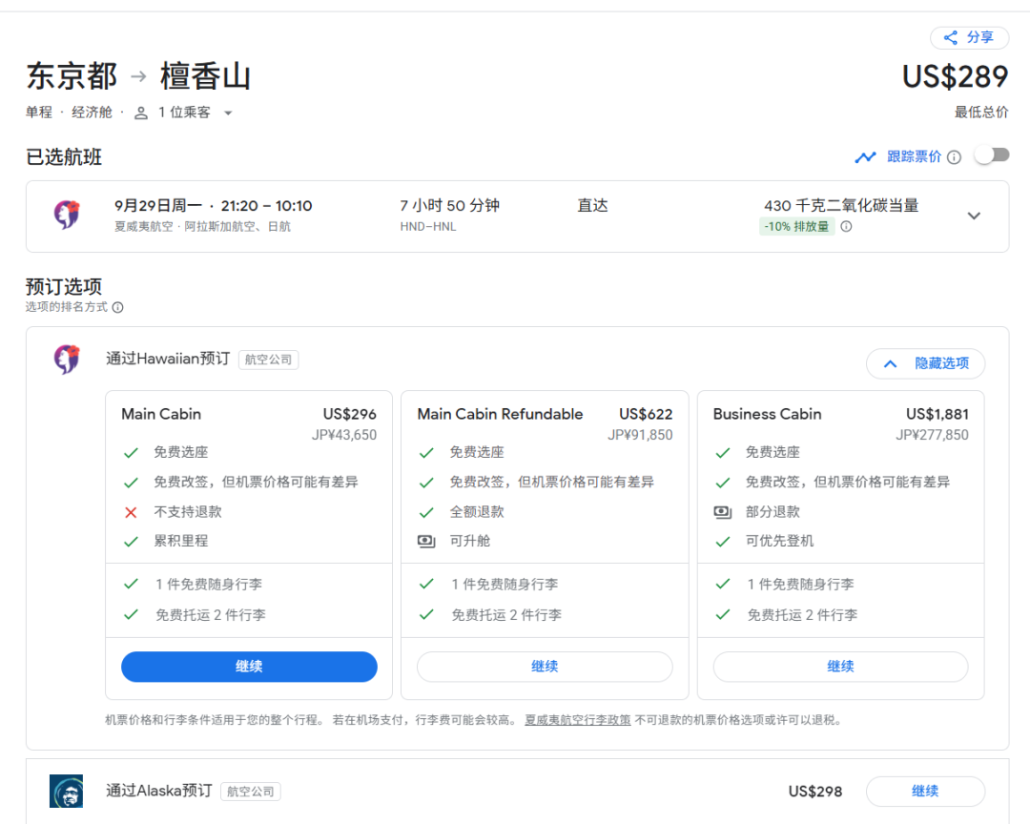Screen dimensions: 1030x824
Task: Continue booking through Alaska
Action: tap(924, 791)
